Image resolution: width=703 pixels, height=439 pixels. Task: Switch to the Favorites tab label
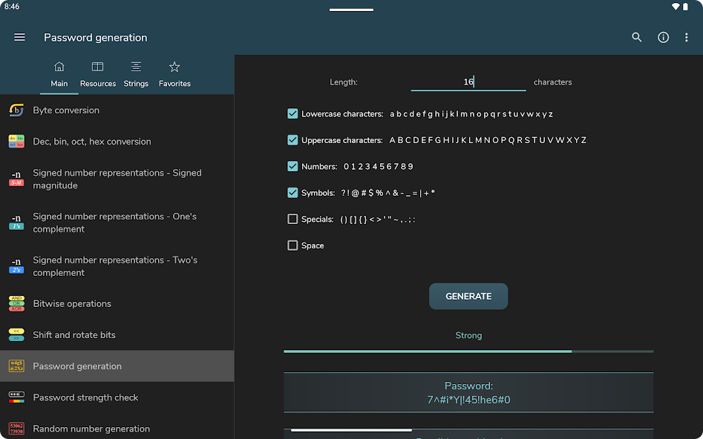coord(174,84)
